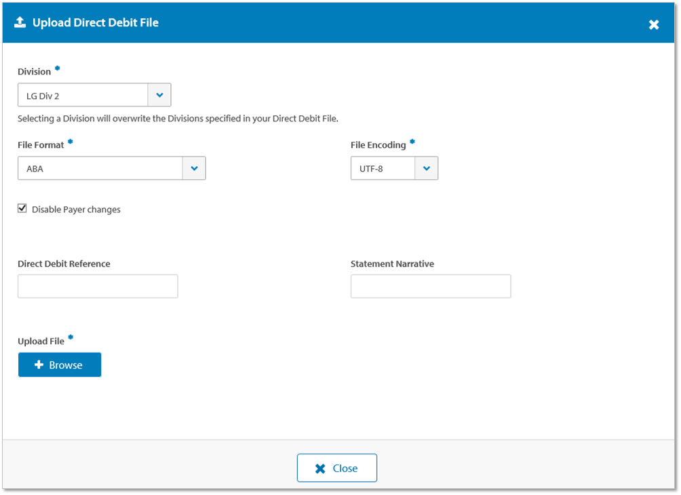Click the plus icon on the Browse button
Screen dimensions: 681x495
(x=39, y=365)
